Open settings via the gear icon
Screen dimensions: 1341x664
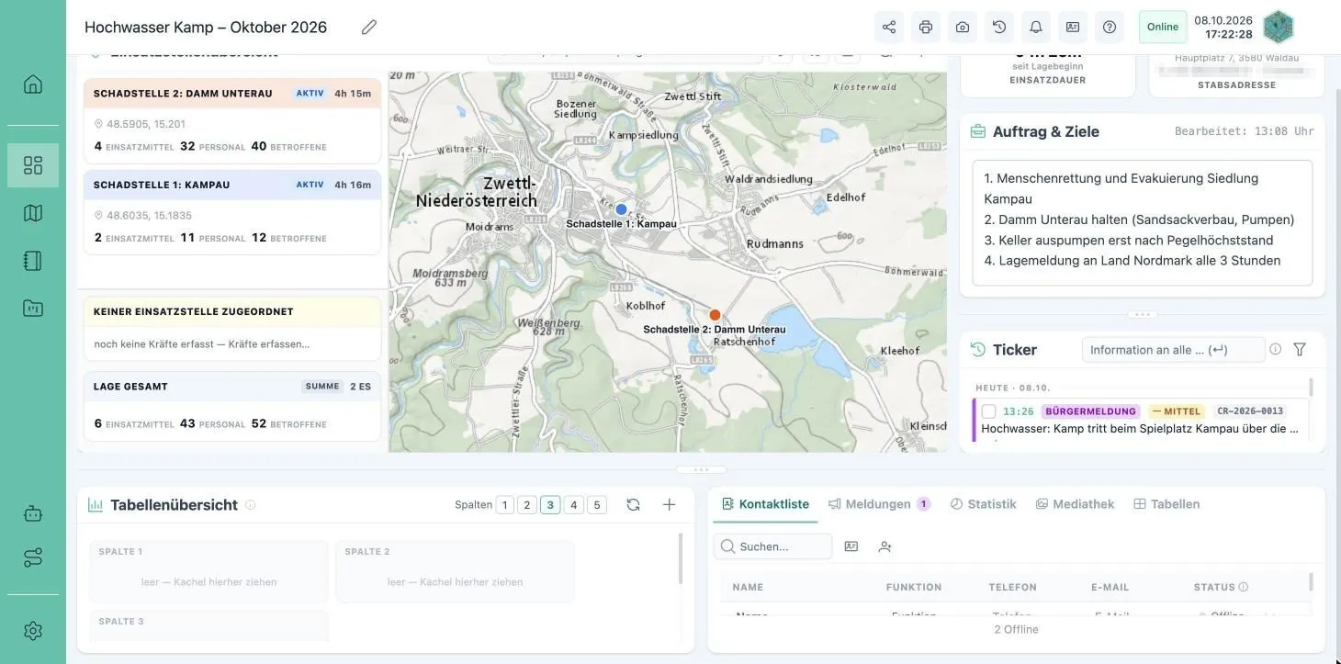point(33,631)
